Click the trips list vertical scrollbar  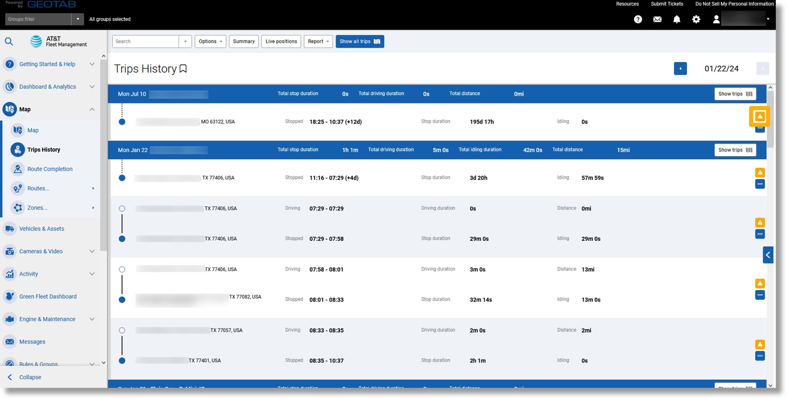(770, 119)
